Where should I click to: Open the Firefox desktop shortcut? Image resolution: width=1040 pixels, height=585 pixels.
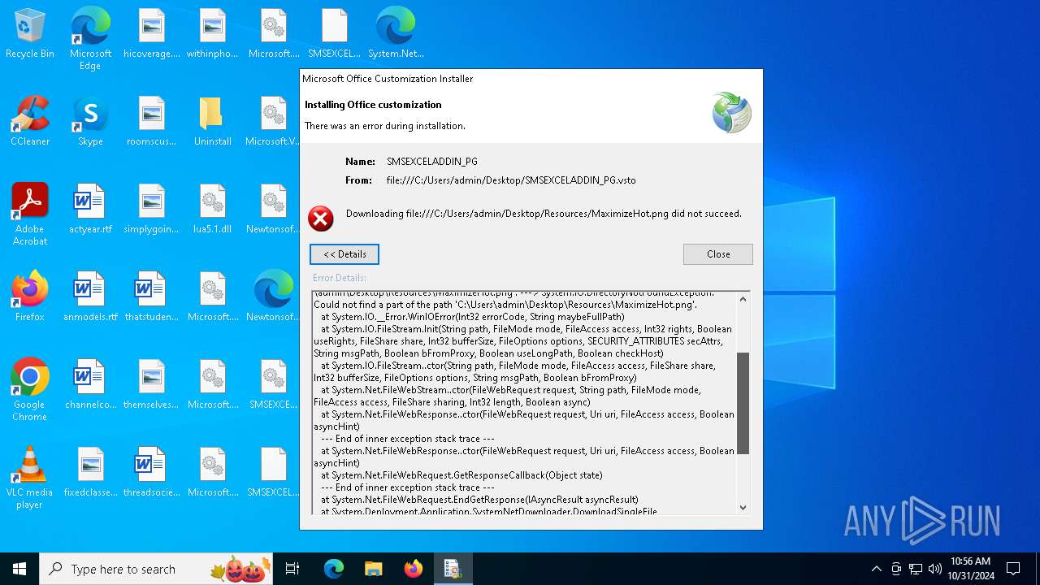(30, 297)
